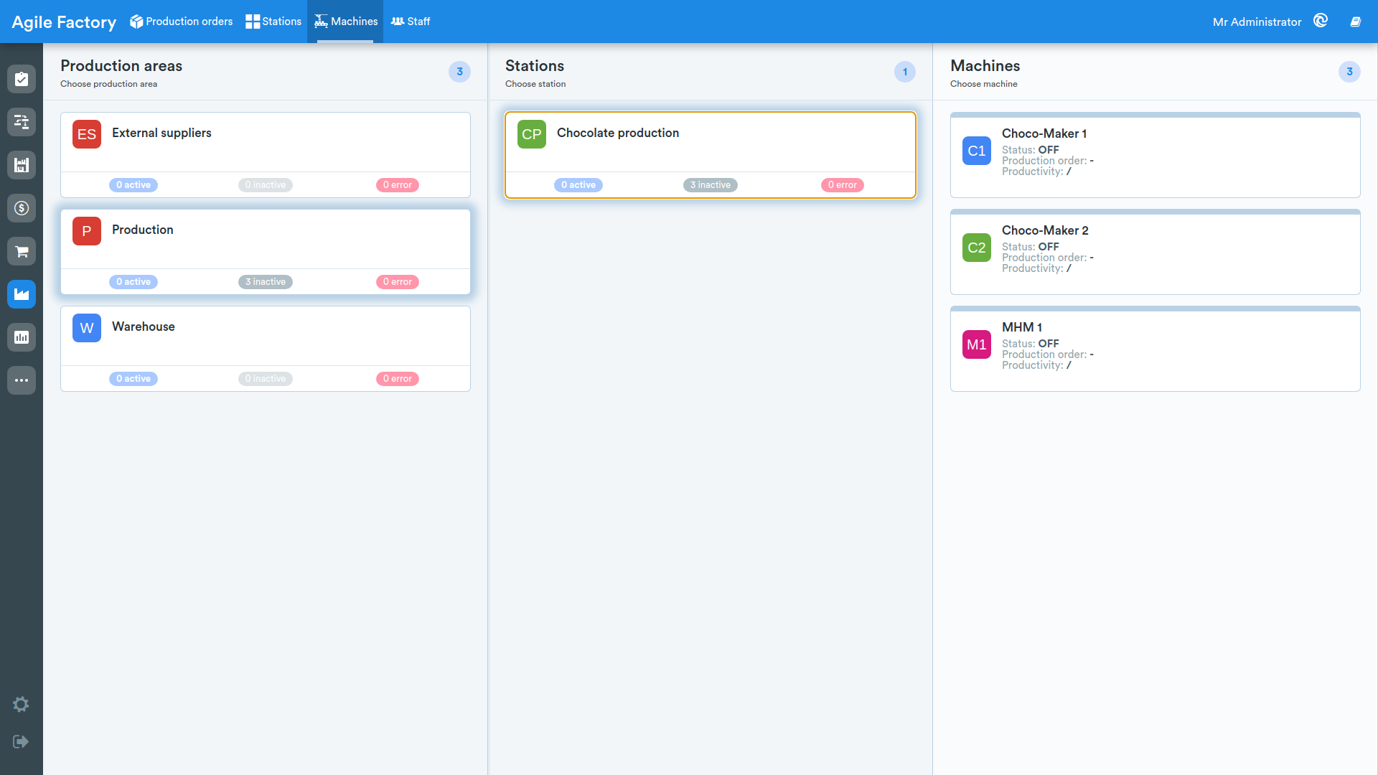Screen dimensions: 1378x775
Task: Click the Agile Factory logo
Action: (x=64, y=22)
